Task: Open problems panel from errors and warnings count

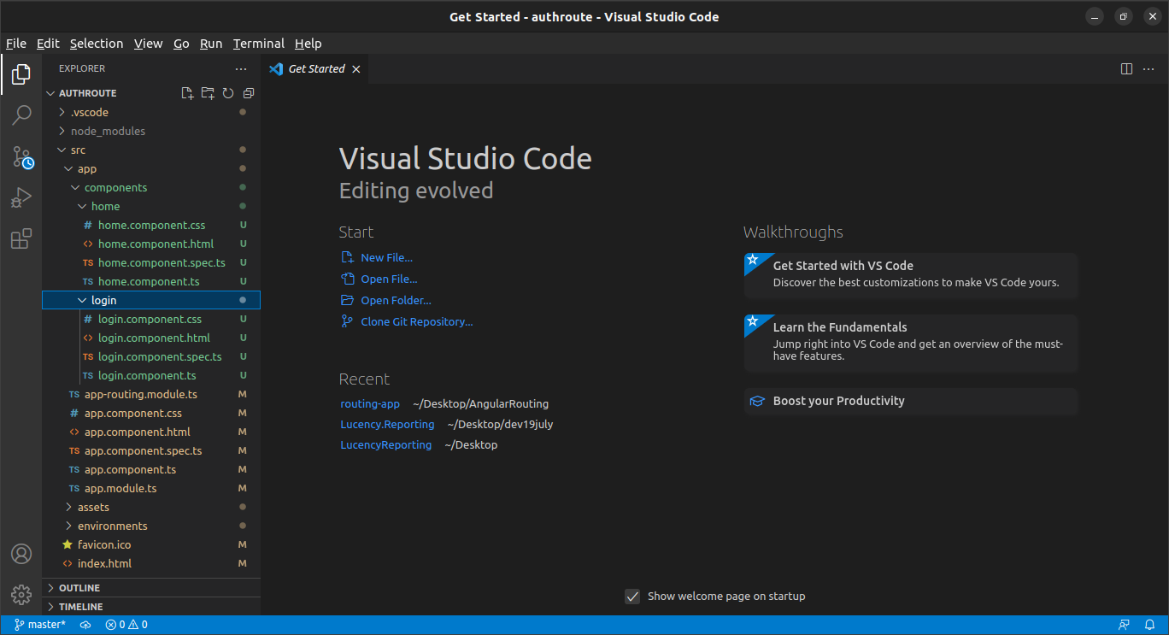Action: 126,625
